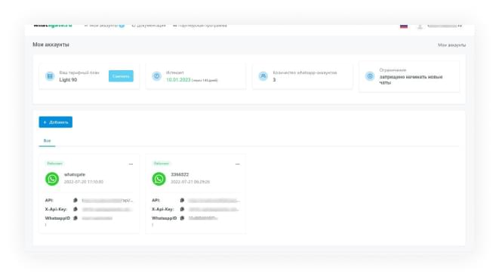499x280 pixels.
Task: Copy the WhatsappID on 3366322 card
Action: pos(182,218)
